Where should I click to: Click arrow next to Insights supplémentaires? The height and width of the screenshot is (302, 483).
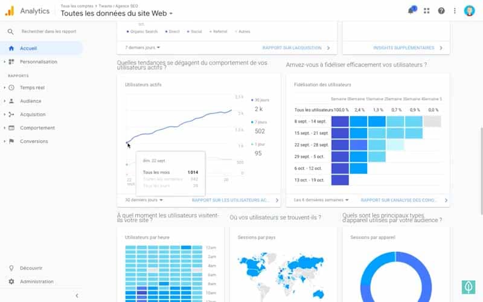coord(441,48)
